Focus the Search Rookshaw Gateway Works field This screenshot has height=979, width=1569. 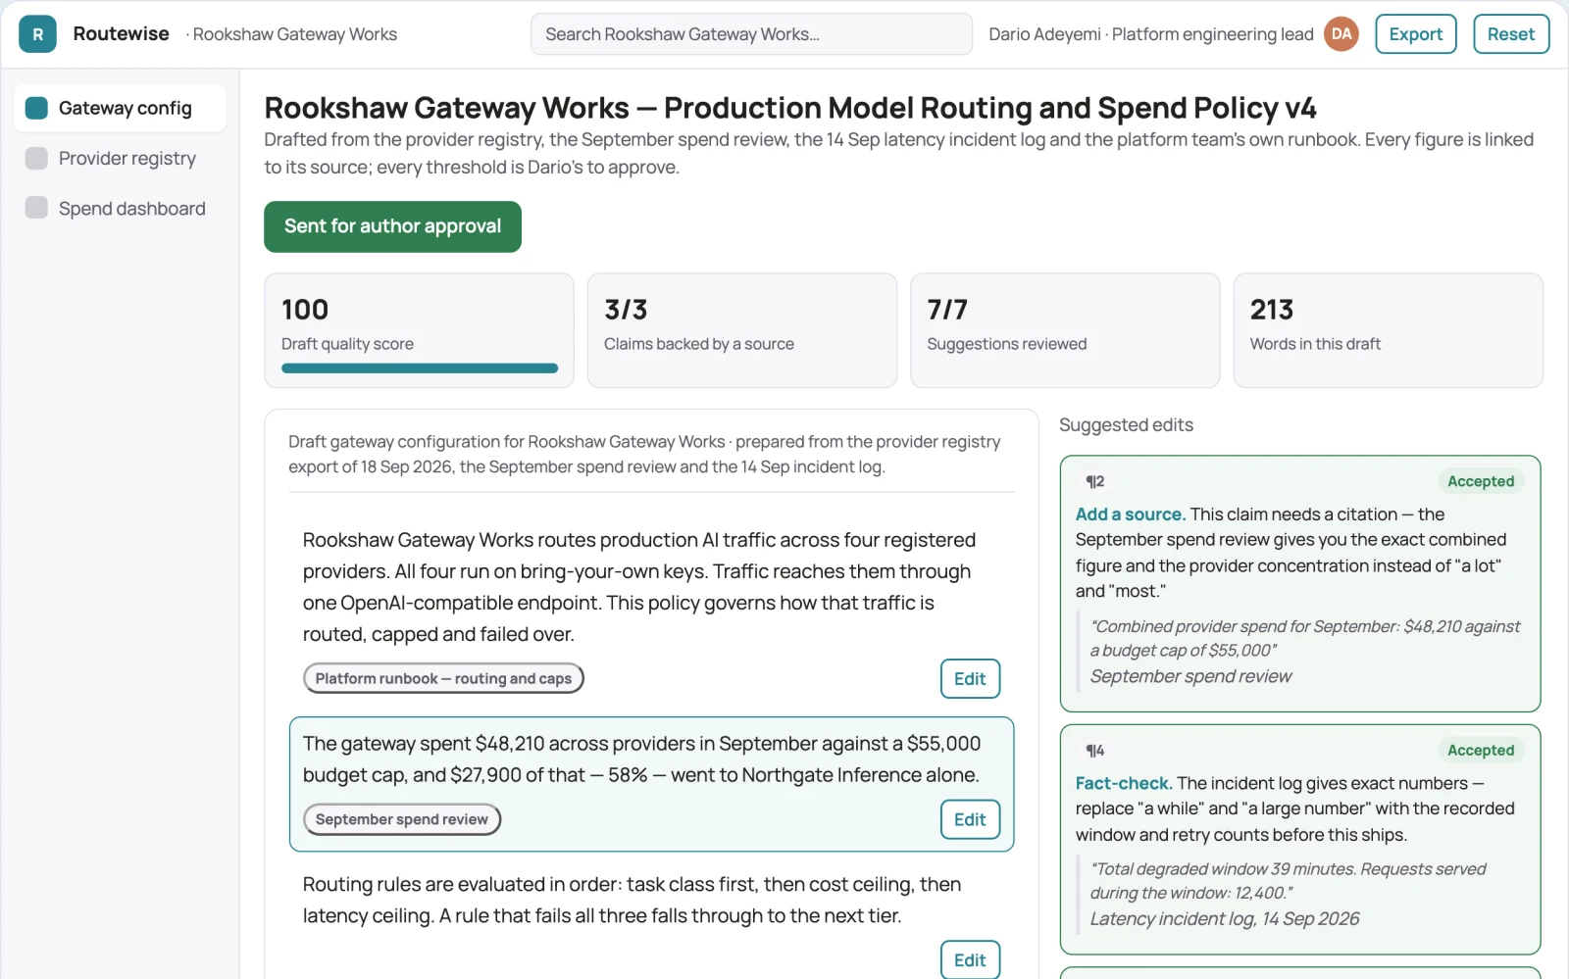(751, 34)
